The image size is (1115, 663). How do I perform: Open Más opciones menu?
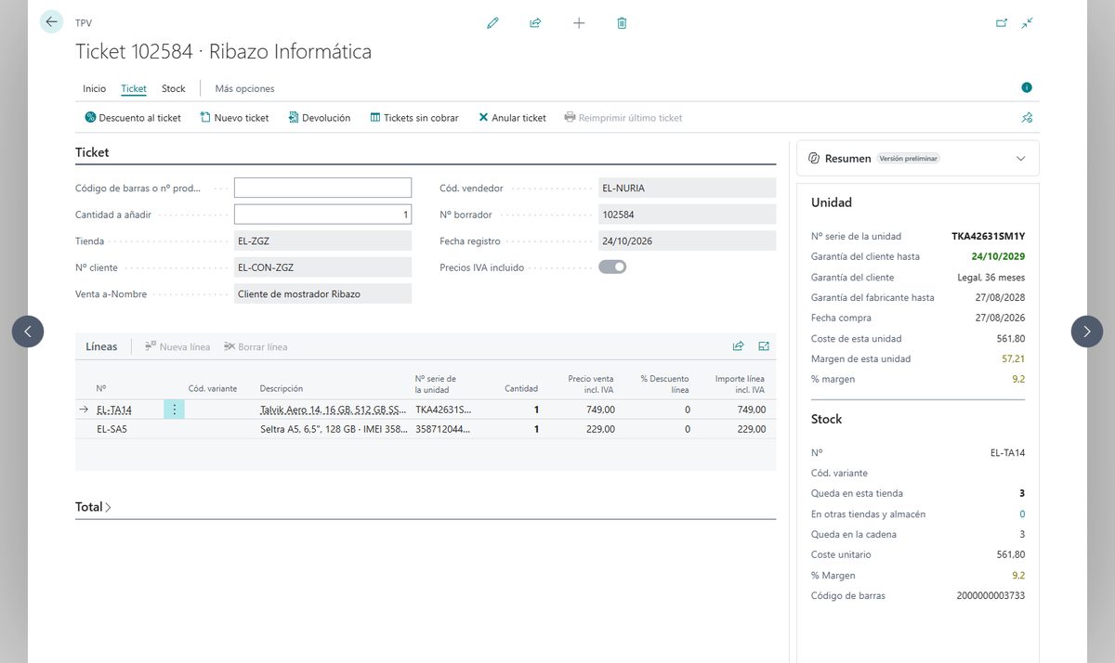[x=244, y=89]
